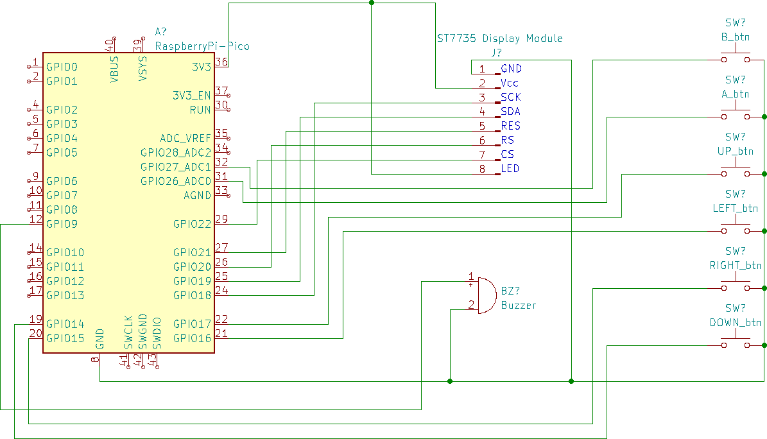Click the DOWN_btn switch symbol
The image size is (767, 439).
[x=736, y=345]
